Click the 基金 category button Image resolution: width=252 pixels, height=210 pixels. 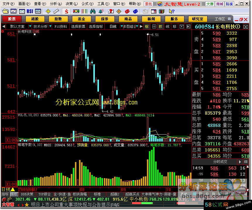pyautogui.click(x=81, y=19)
